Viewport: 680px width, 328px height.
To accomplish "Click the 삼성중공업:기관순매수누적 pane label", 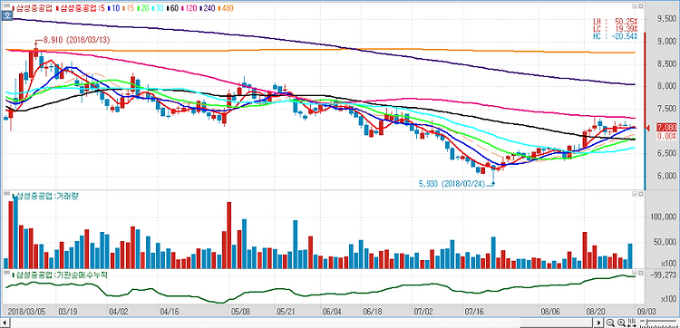I will 61,275.
